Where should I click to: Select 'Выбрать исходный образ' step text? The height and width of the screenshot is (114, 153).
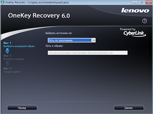click(19, 46)
